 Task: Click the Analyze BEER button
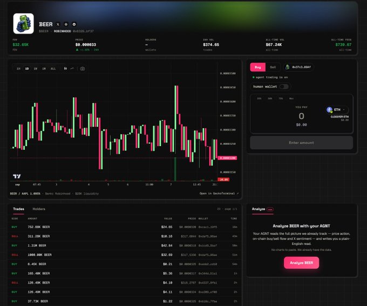302,263
